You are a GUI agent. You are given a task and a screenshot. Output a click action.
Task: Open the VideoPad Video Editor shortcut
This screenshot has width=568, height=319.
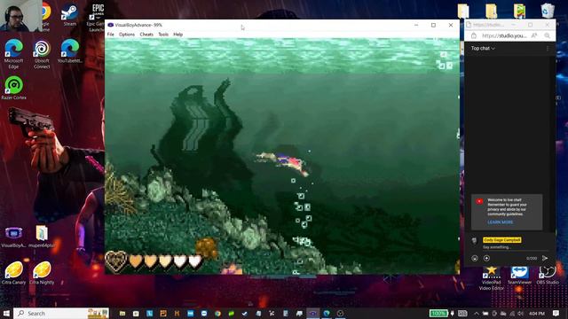[x=491, y=277]
